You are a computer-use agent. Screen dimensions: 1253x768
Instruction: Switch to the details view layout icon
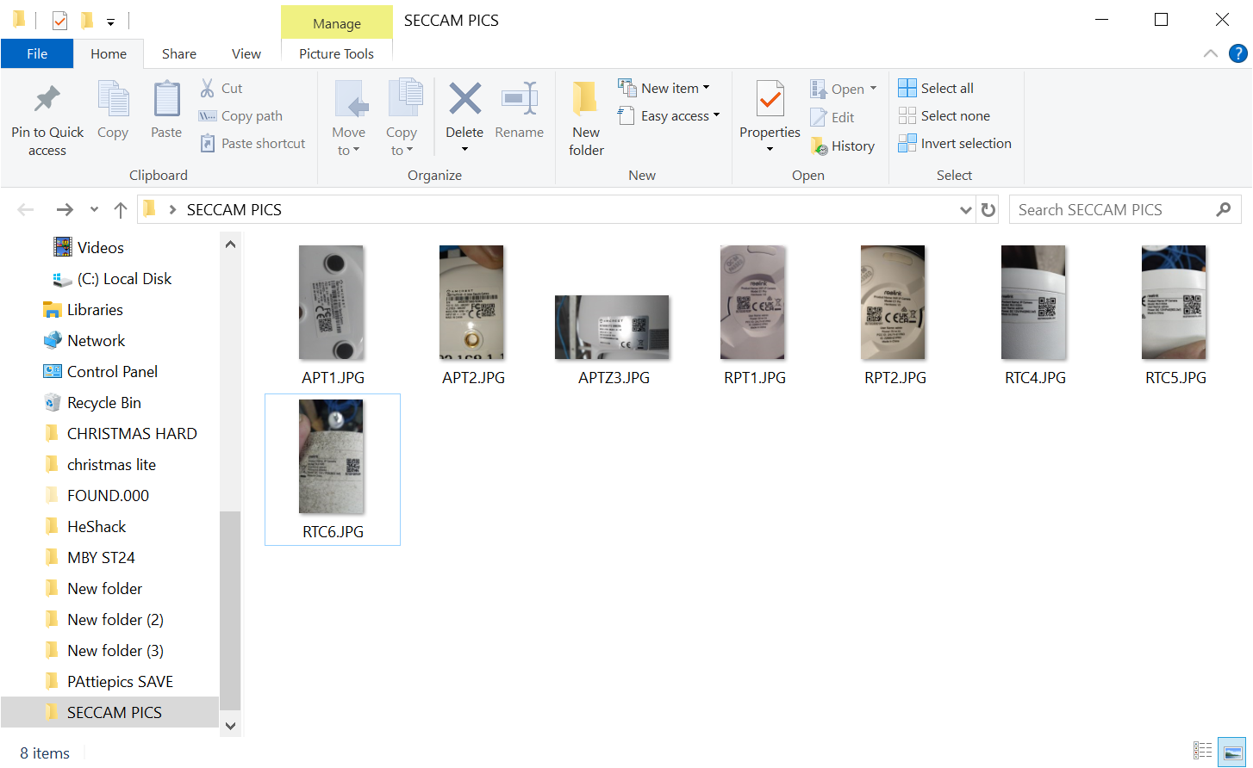(1203, 750)
